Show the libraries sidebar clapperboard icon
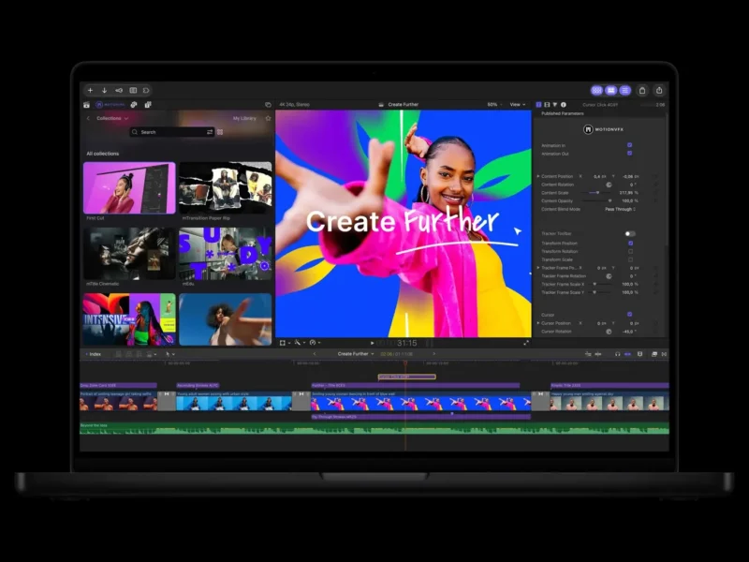The image size is (749, 562). (86, 105)
